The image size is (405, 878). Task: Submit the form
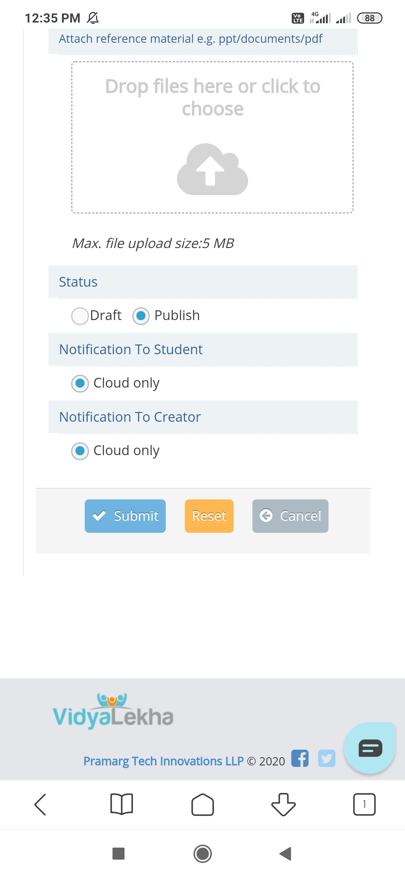click(x=125, y=516)
